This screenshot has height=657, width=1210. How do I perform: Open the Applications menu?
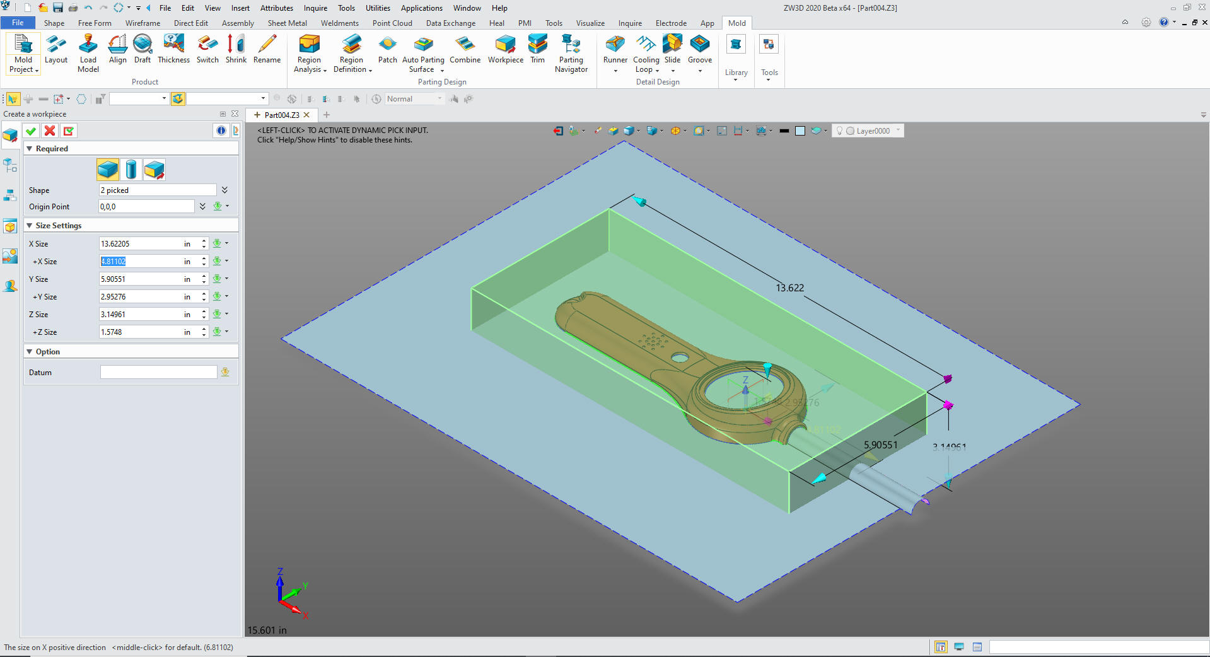[421, 8]
